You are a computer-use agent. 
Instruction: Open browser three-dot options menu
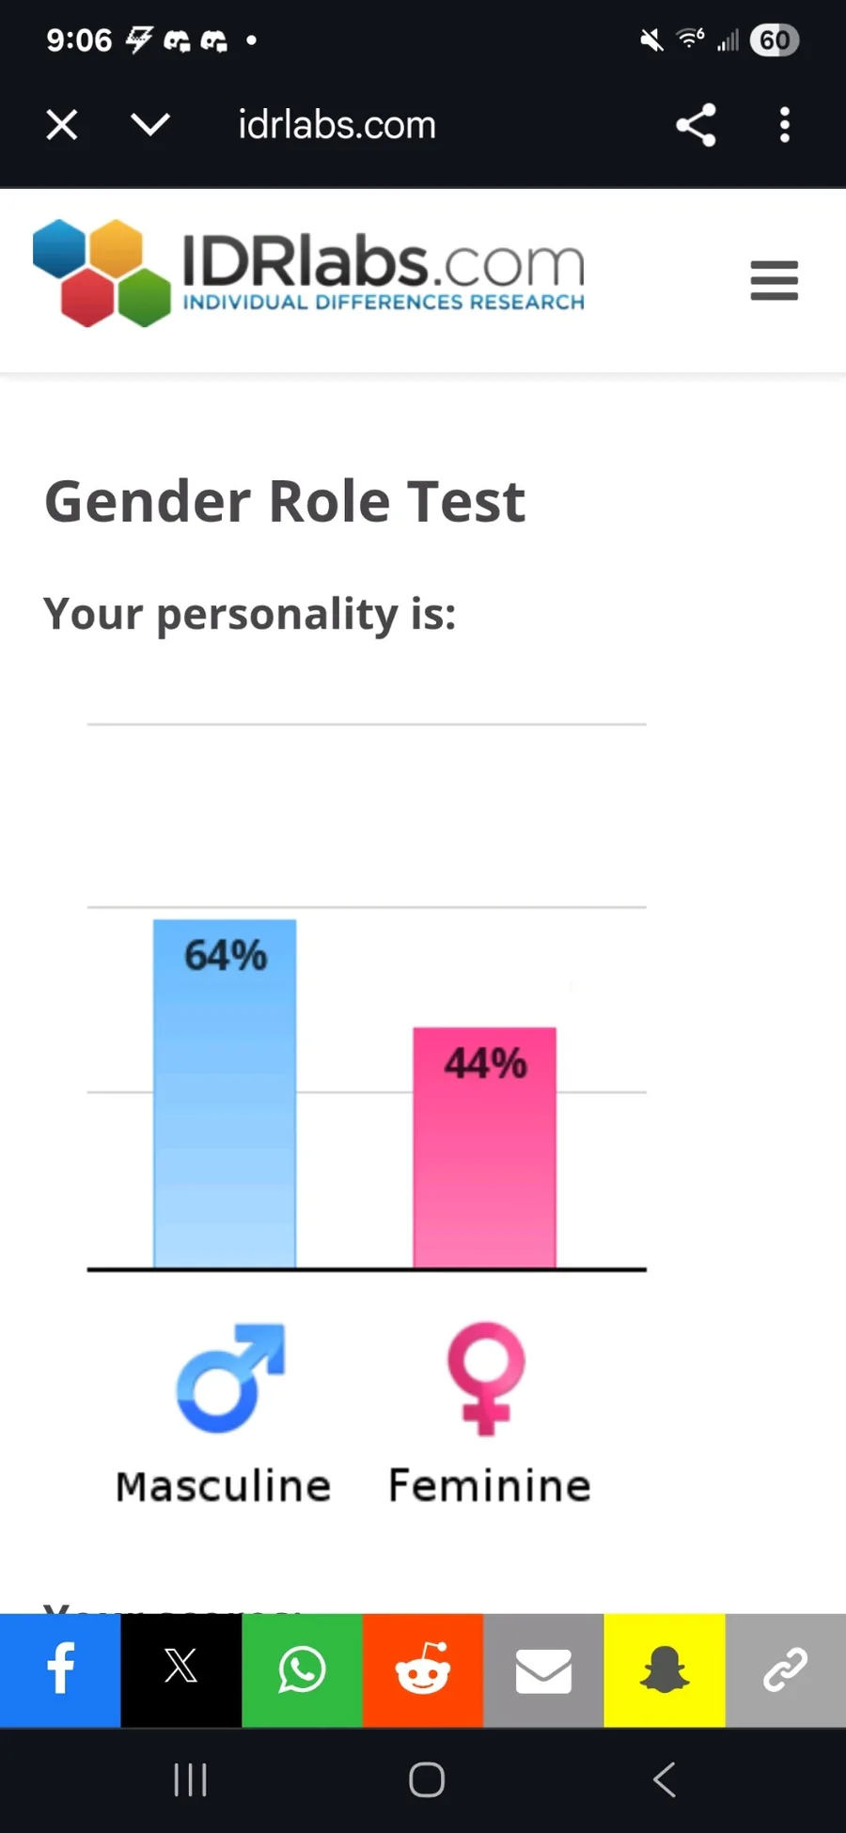[x=785, y=125]
